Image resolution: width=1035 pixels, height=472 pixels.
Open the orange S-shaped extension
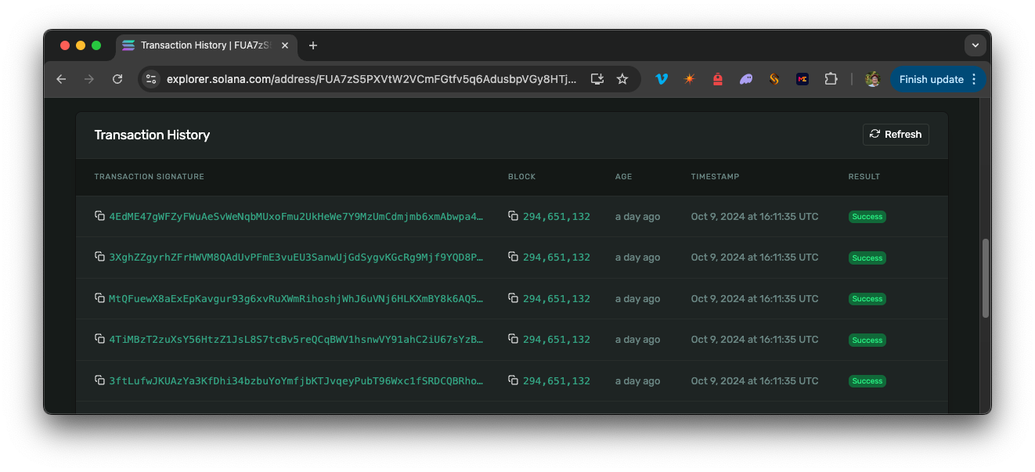point(774,79)
